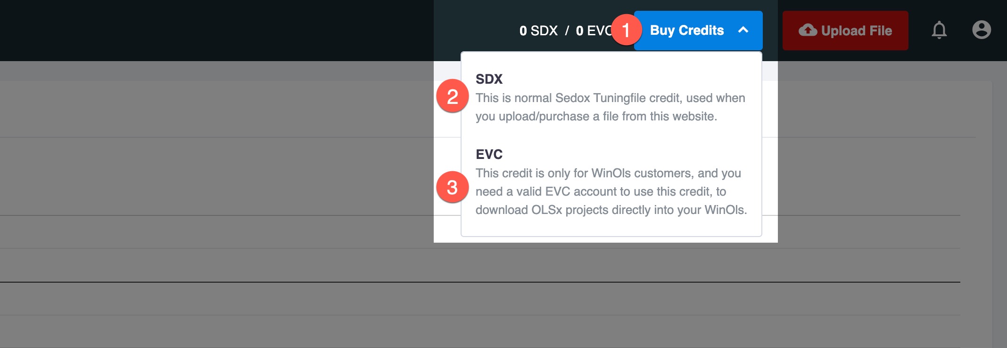Image resolution: width=1007 pixels, height=348 pixels.
Task: Click the 'you upload/purchase a file' text line
Action: [596, 117]
